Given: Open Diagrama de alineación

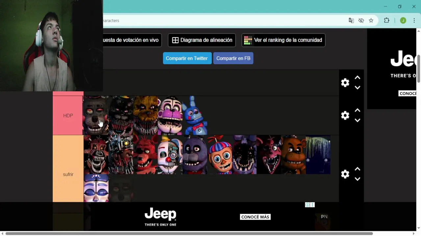Looking at the screenshot, I should pyautogui.click(x=202, y=40).
